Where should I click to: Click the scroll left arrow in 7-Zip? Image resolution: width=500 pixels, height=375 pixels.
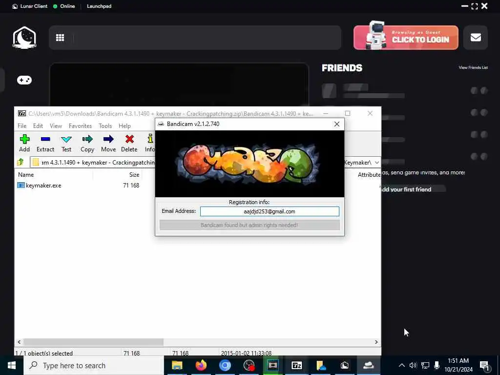point(19,342)
